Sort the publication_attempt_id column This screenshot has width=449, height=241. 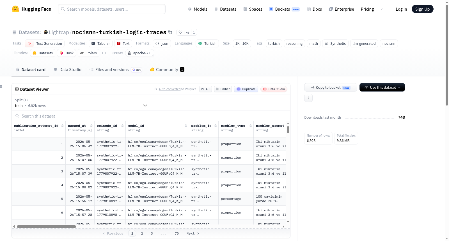pos(62,126)
